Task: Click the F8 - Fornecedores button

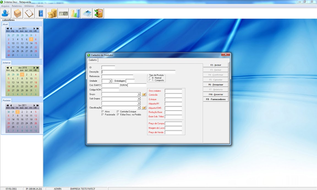Action: tap(216, 99)
